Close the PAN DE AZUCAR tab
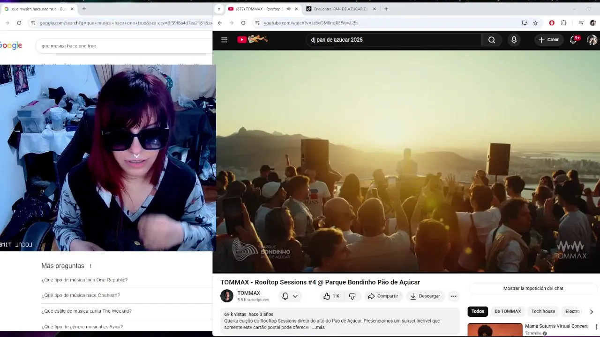600x337 pixels. pyautogui.click(x=374, y=9)
